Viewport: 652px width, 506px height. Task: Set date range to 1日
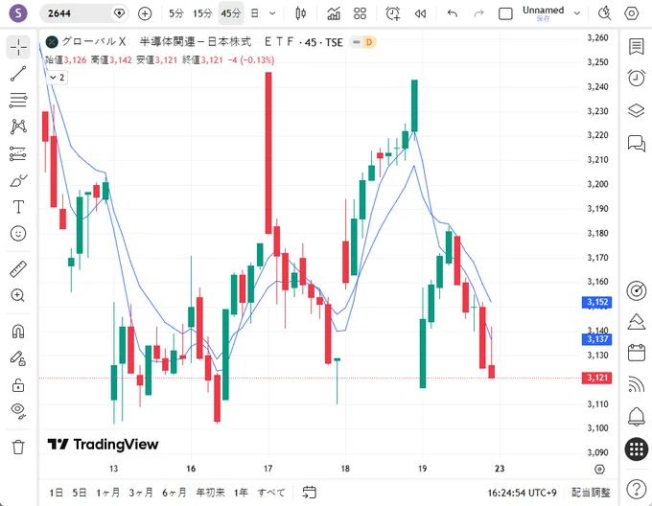(56, 493)
